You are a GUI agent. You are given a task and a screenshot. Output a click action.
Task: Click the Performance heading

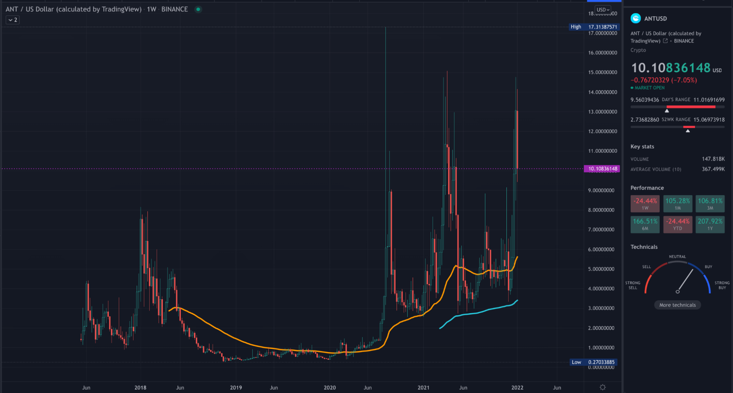tap(647, 188)
